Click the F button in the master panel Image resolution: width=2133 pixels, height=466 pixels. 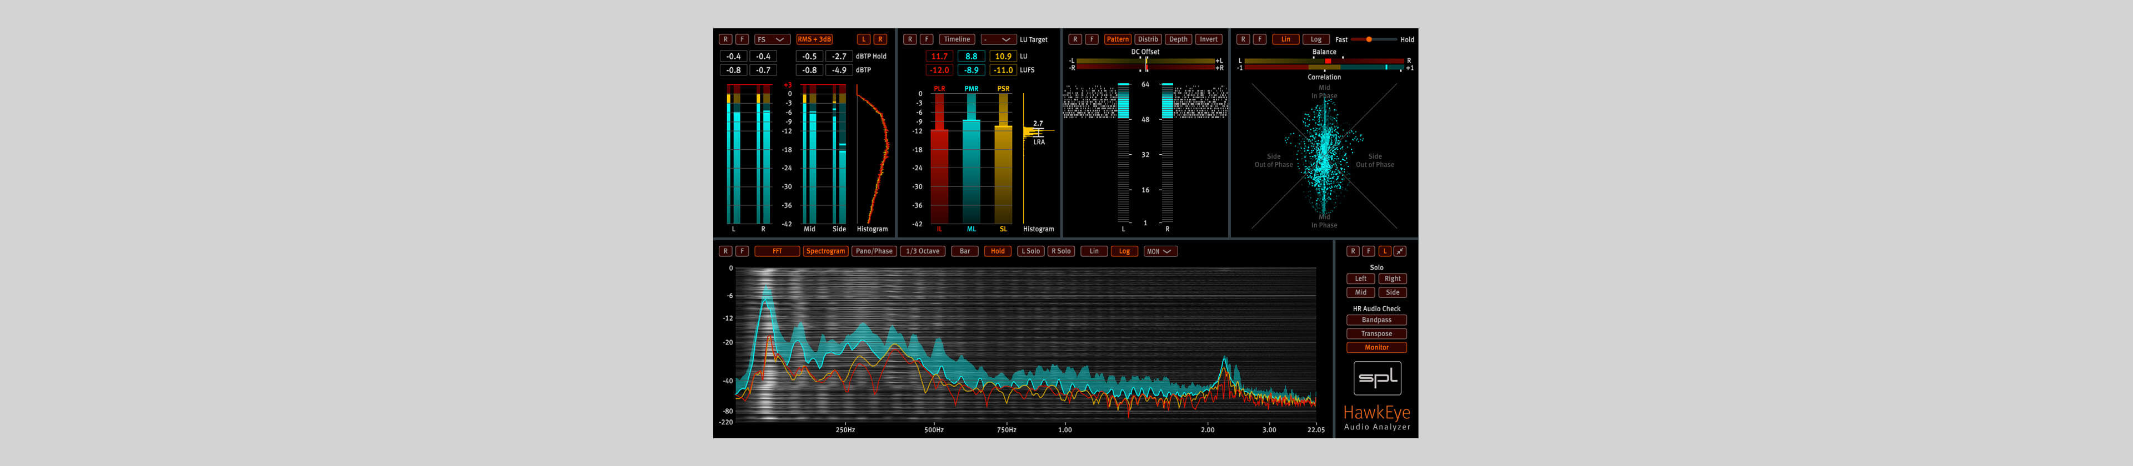click(x=1369, y=251)
